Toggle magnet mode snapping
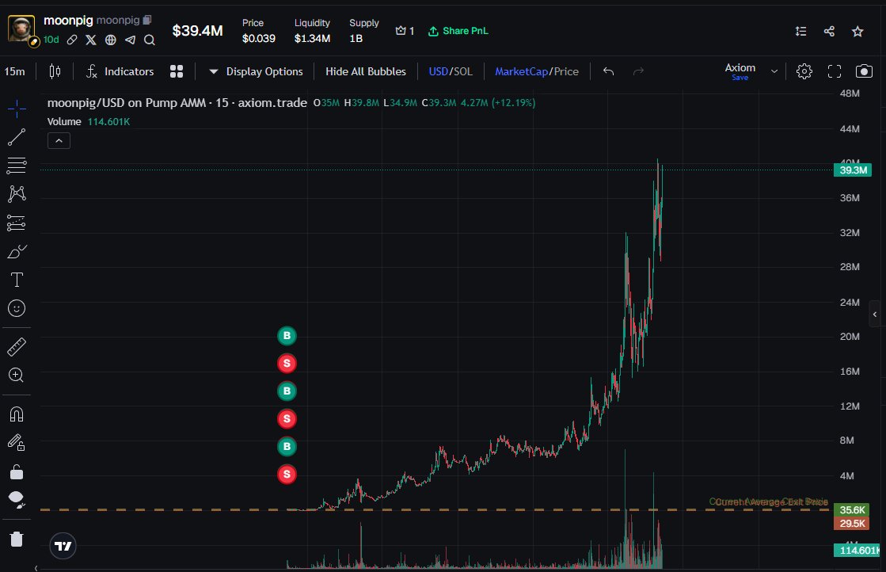Image resolution: width=886 pixels, height=572 pixels. point(17,414)
